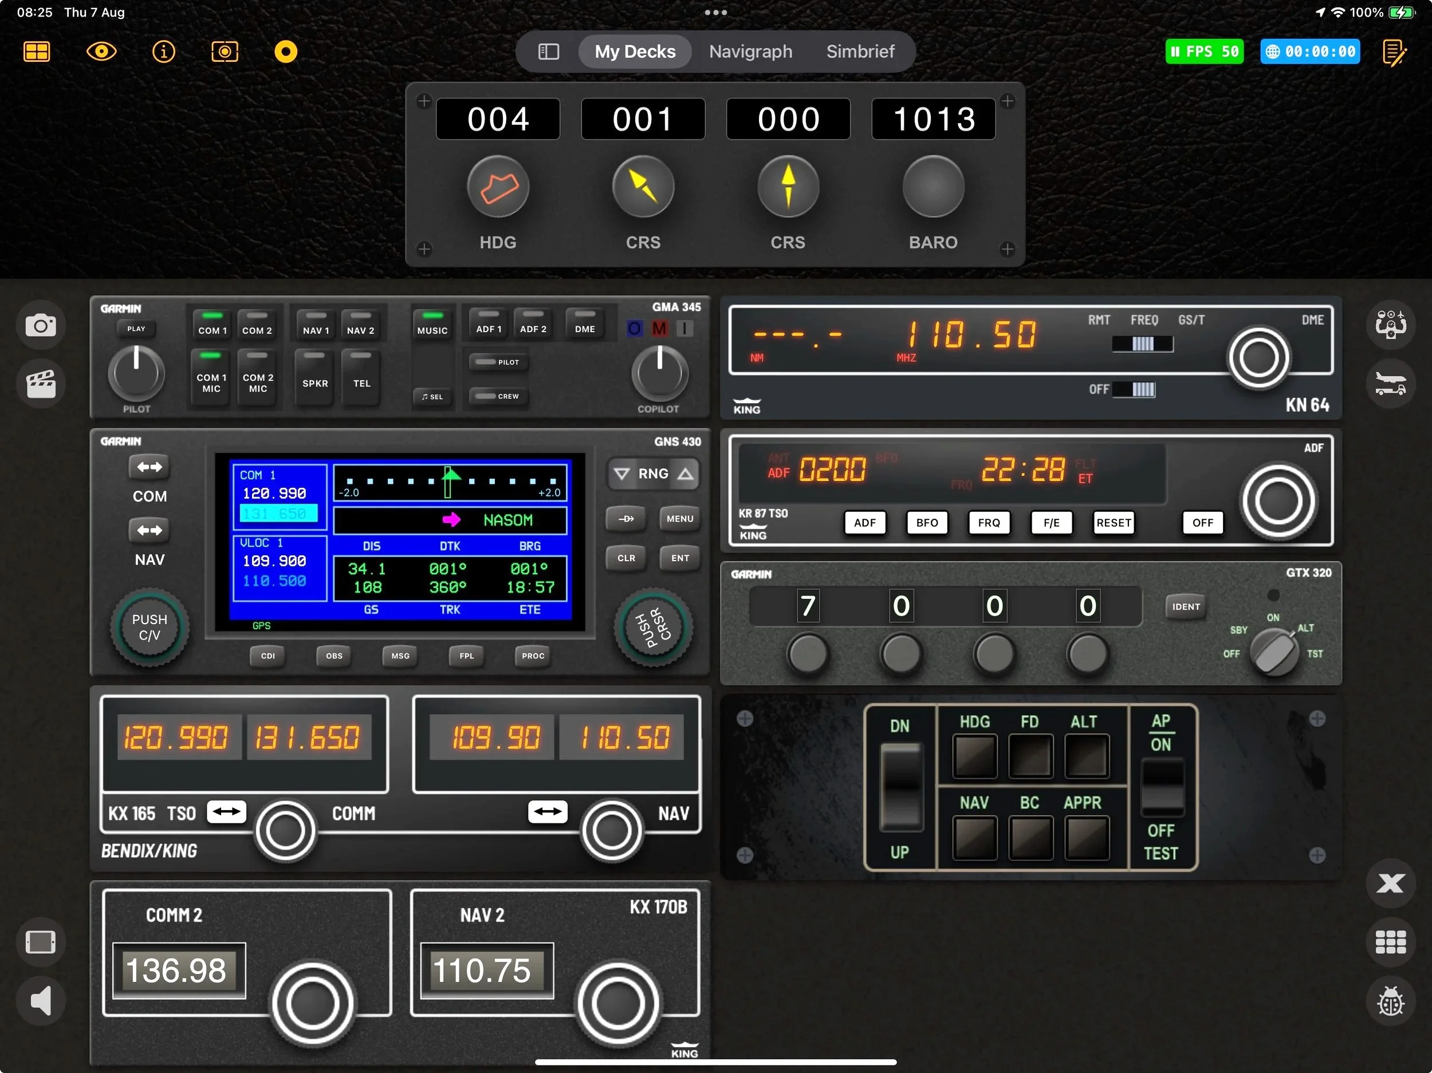The height and width of the screenshot is (1073, 1432).
Task: Tap the clapperboard icon in left sidebar
Action: (x=41, y=384)
